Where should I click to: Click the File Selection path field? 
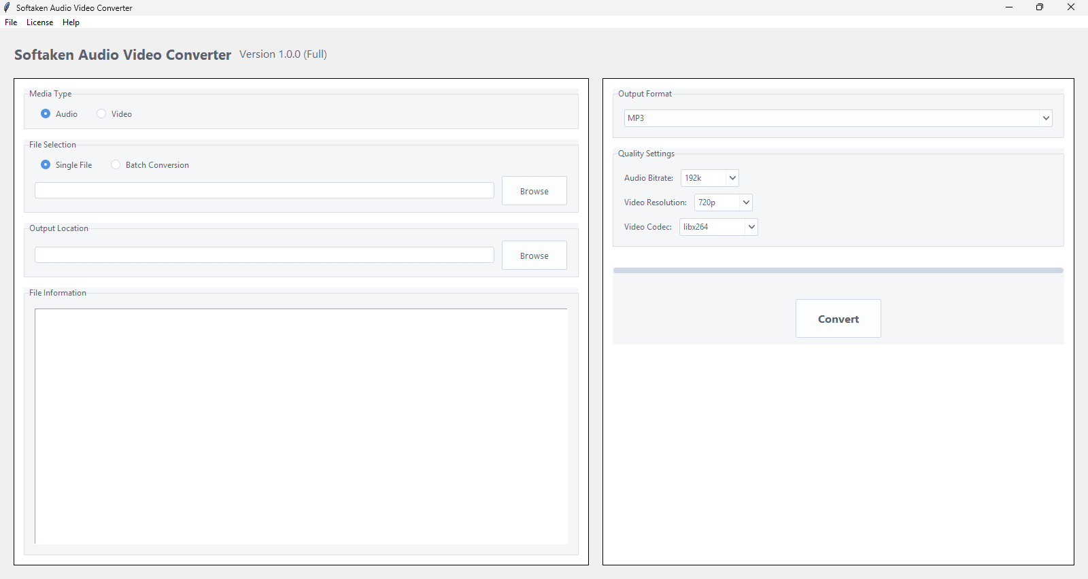264,190
